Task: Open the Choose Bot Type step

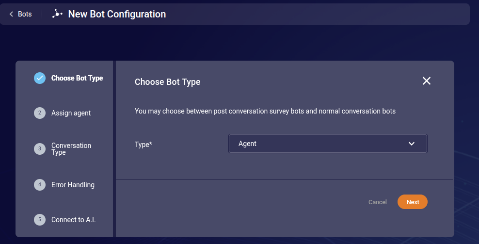Action: (x=77, y=78)
